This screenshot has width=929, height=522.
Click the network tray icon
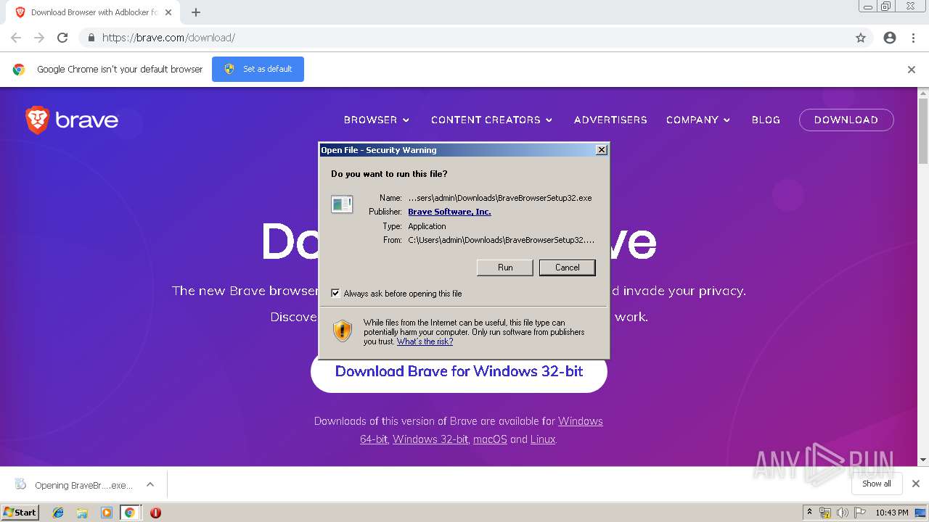(x=825, y=513)
